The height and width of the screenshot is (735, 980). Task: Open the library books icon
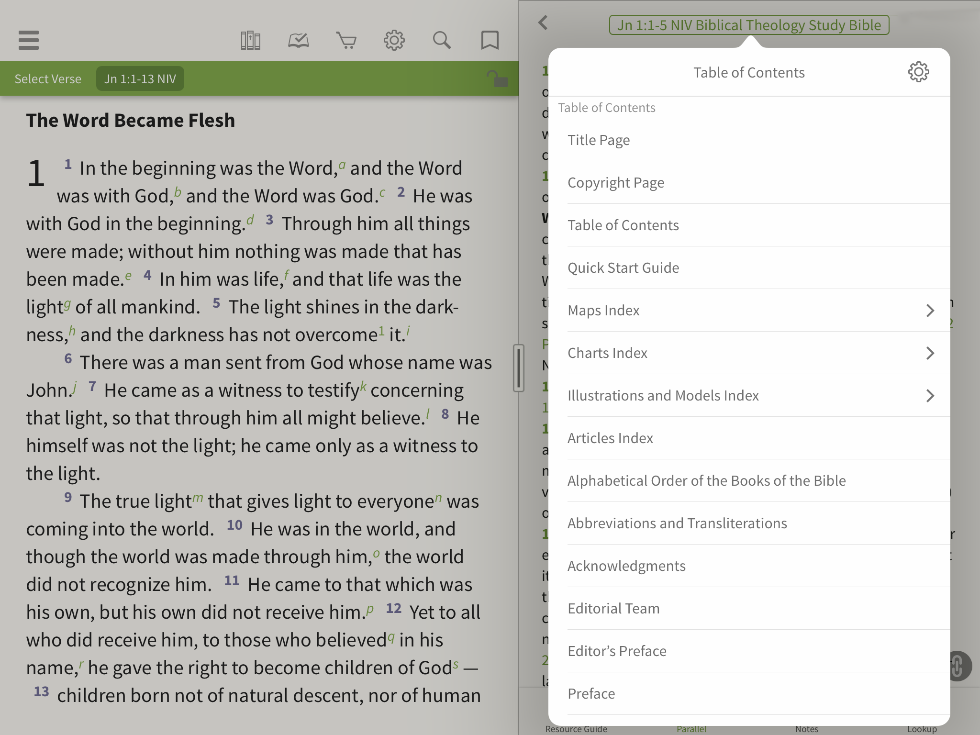pos(250,40)
